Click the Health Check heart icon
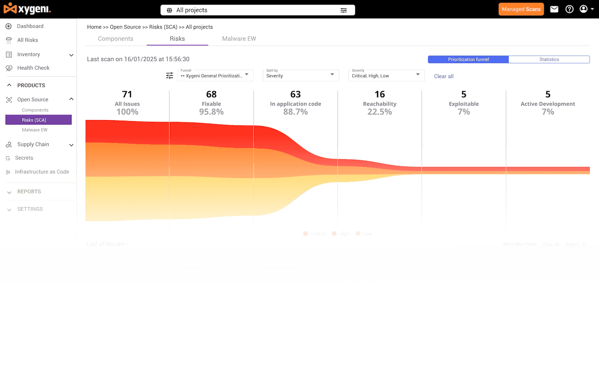599x366 pixels. tap(9, 68)
